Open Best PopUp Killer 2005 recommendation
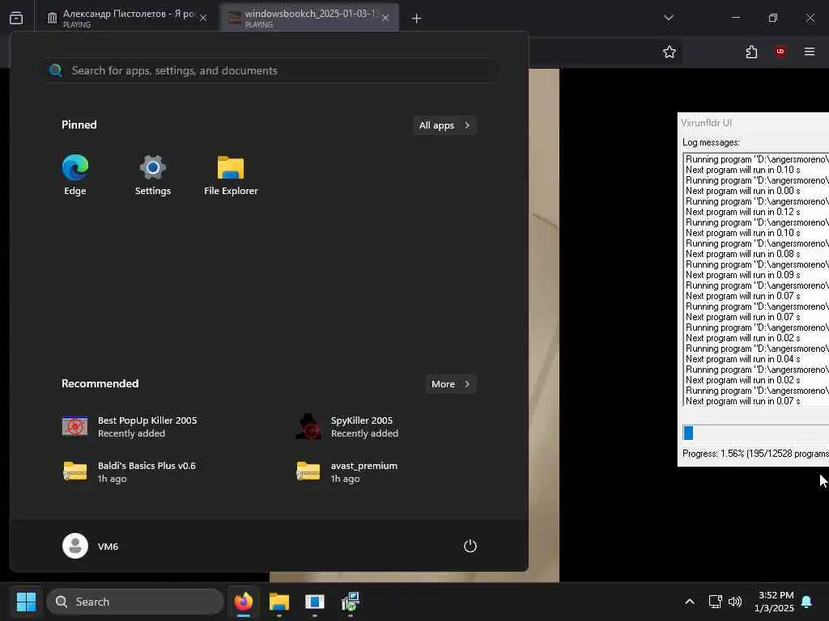The height and width of the screenshot is (621, 829). pos(129,427)
